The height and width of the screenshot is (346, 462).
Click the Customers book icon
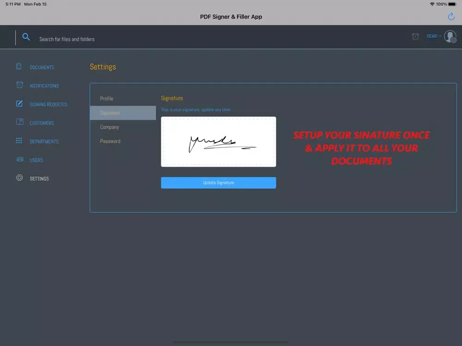click(20, 122)
